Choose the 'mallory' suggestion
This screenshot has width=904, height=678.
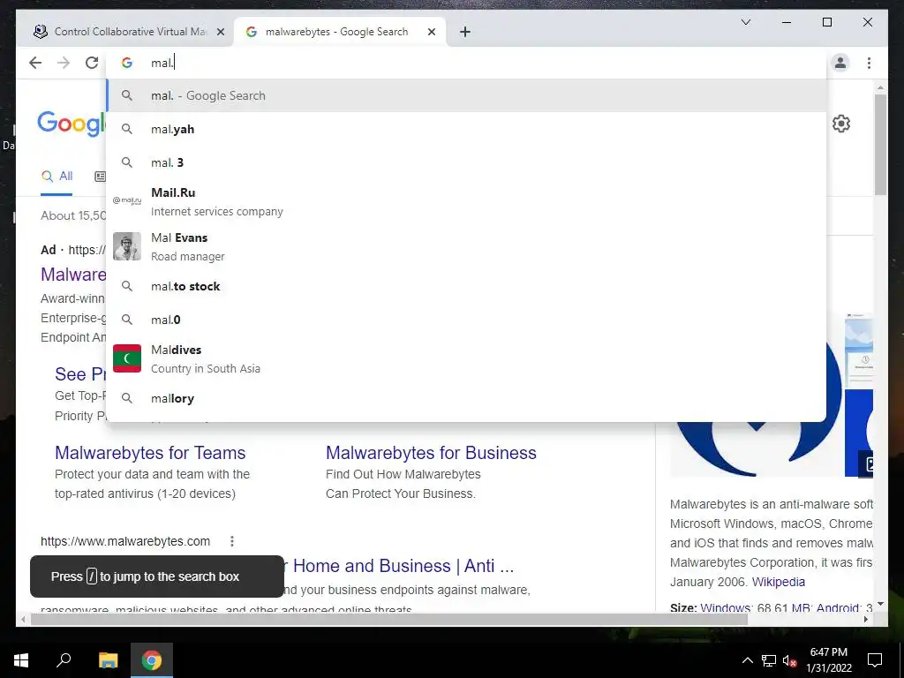click(467, 398)
